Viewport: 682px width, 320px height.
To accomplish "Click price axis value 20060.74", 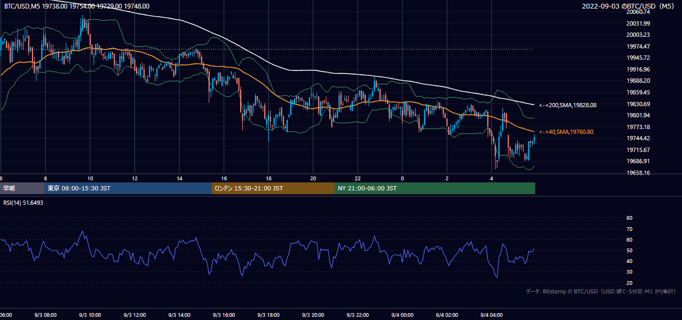I will point(638,12).
